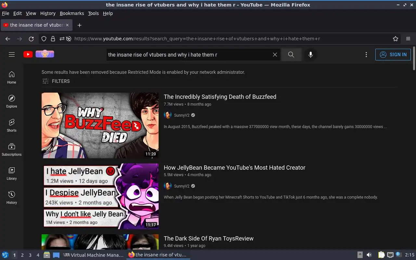Open the Bookmarks menu
416x260 pixels.
(72, 13)
